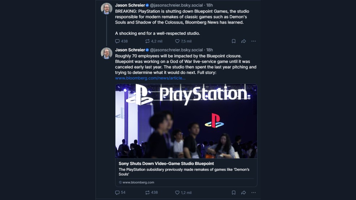
Task: Open more options menu for second post
Action: point(254,192)
